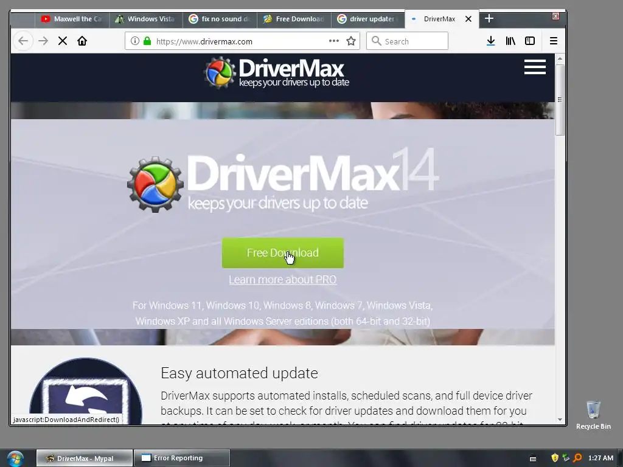623x467 pixels.
Task: Click the scrollbar down arrow
Action: (x=560, y=420)
